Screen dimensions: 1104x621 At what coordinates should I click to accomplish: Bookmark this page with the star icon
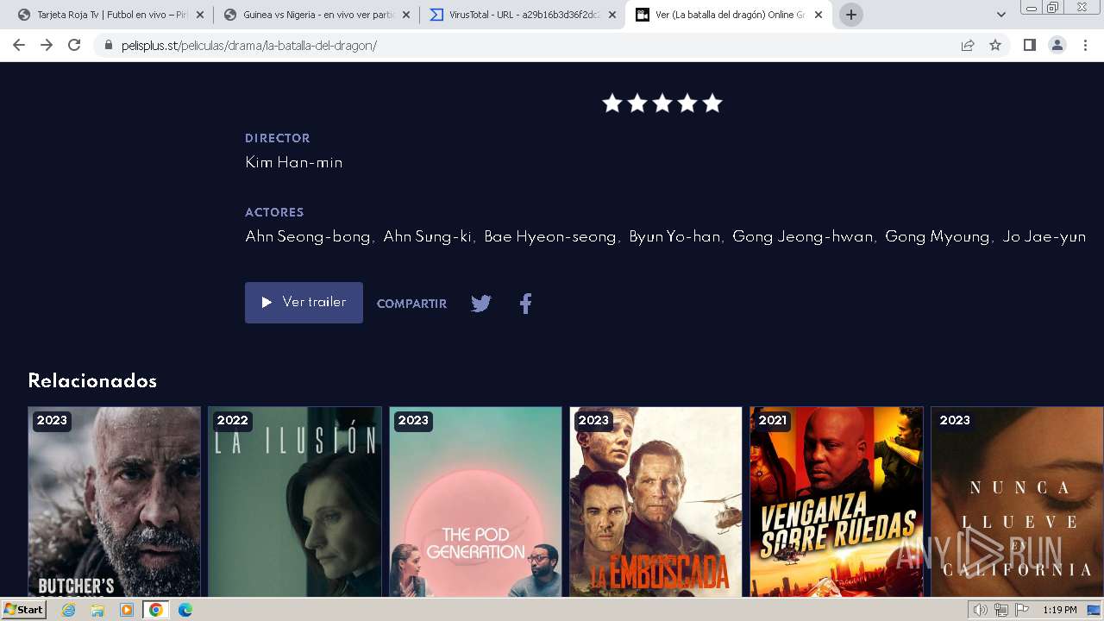995,46
